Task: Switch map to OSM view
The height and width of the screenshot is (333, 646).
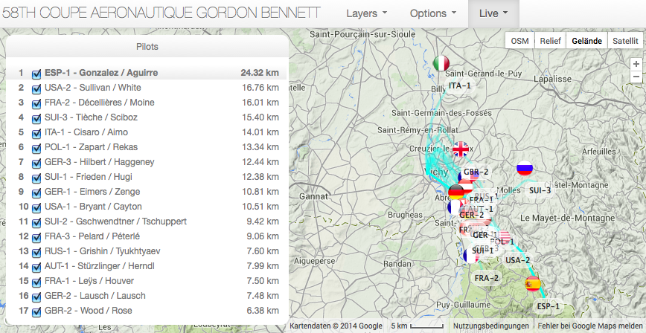Action: click(519, 41)
